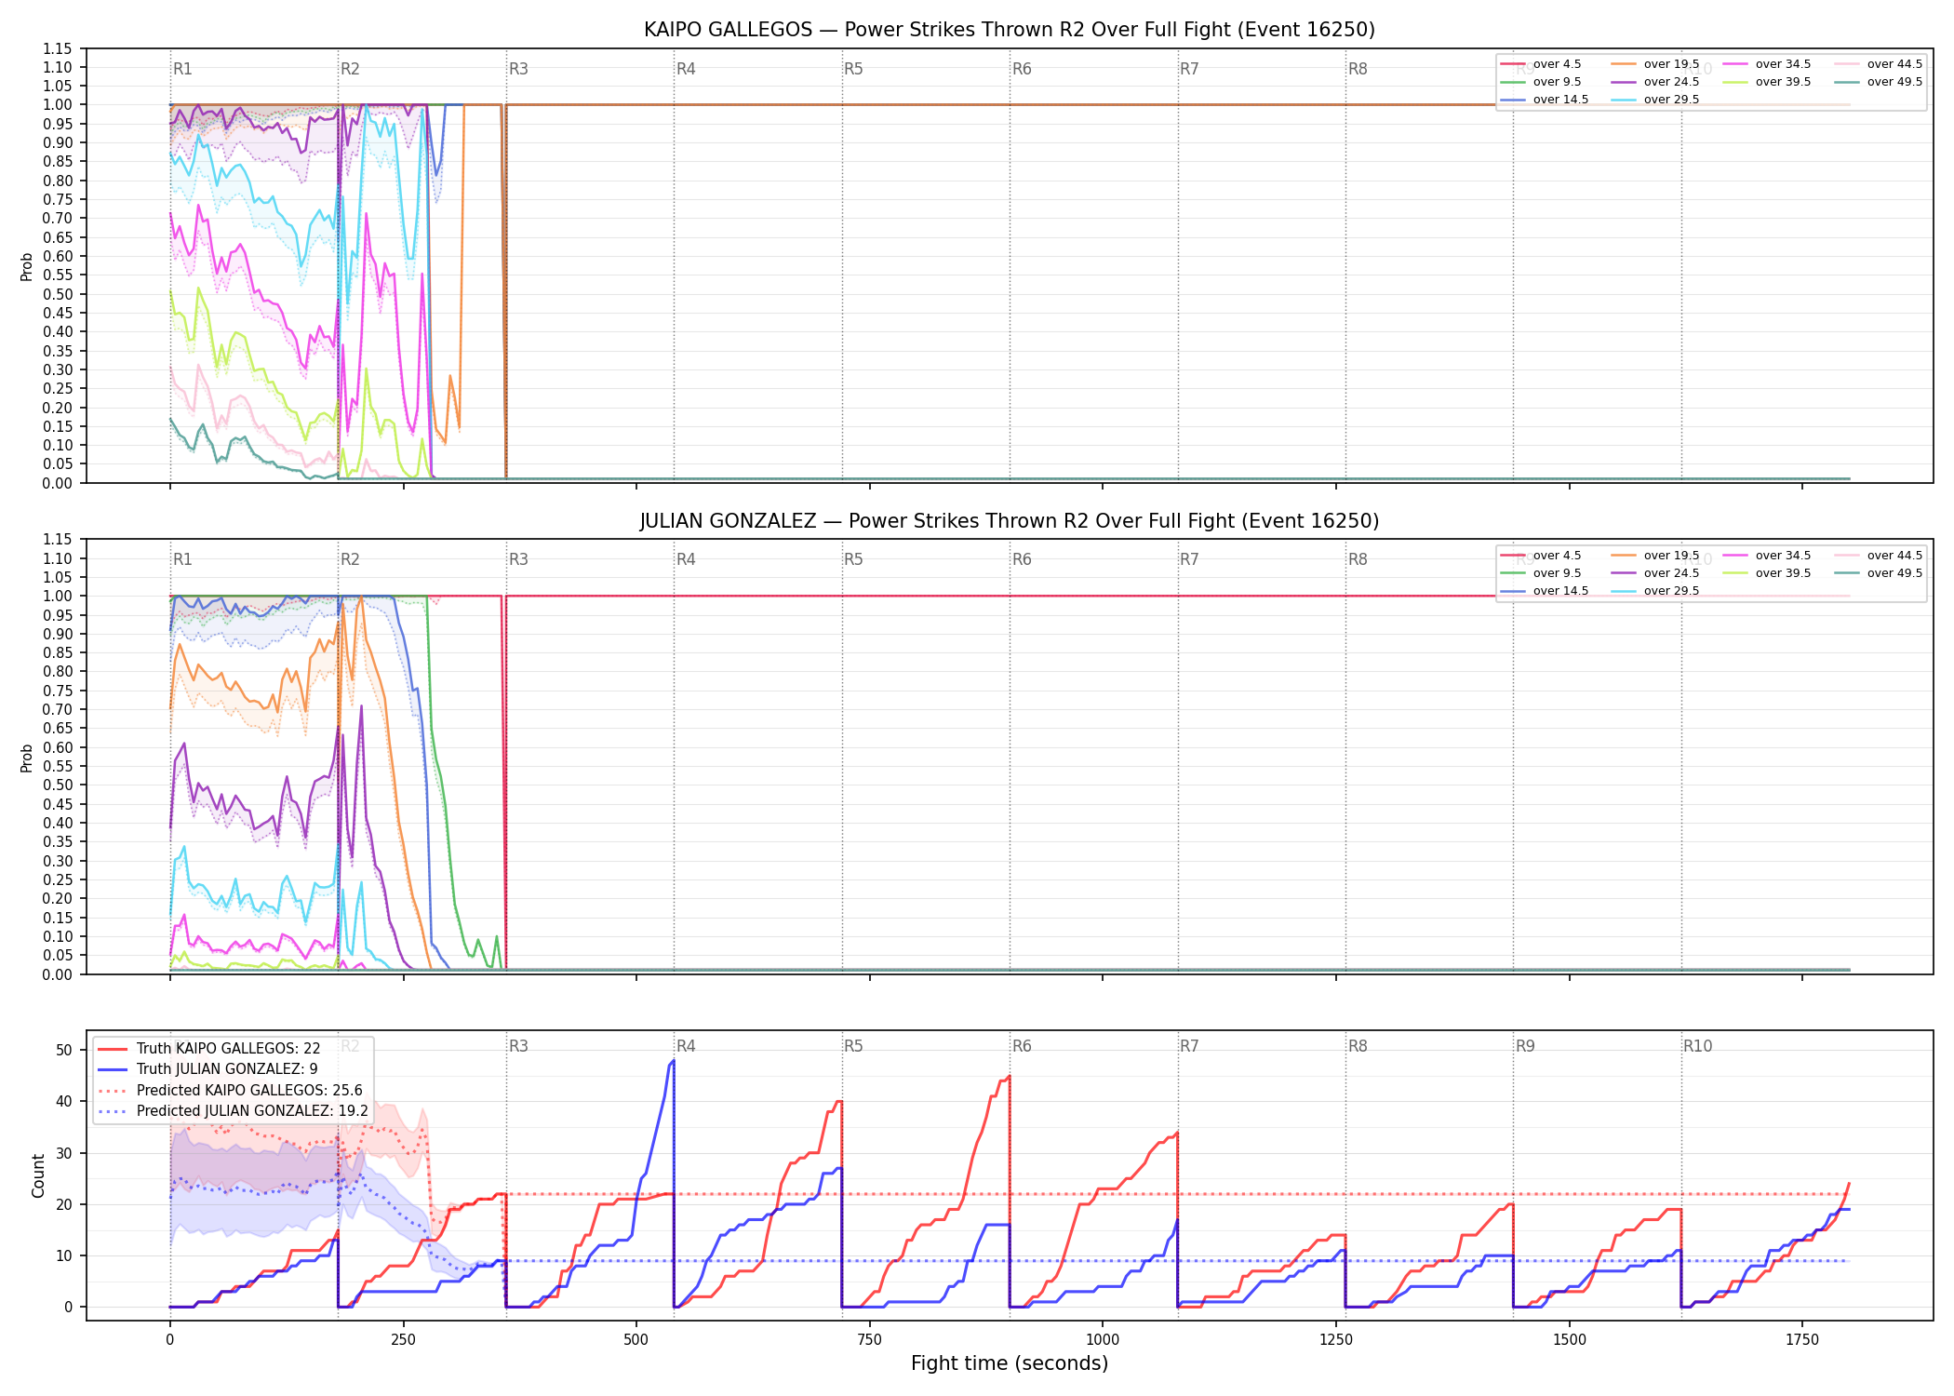Click the R10 round label in count chart

(x=1697, y=1046)
